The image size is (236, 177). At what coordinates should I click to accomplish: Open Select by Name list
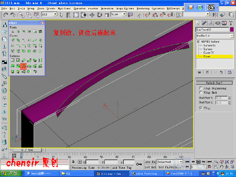tap(69, 15)
